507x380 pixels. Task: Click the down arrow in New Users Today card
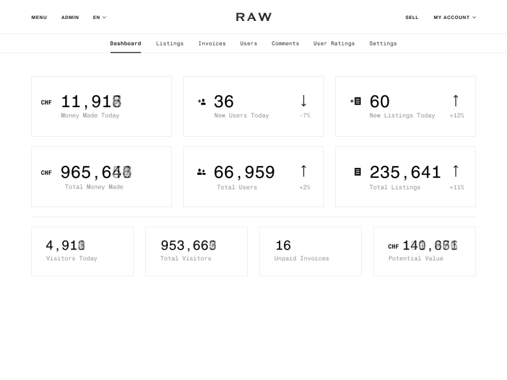pyautogui.click(x=304, y=101)
